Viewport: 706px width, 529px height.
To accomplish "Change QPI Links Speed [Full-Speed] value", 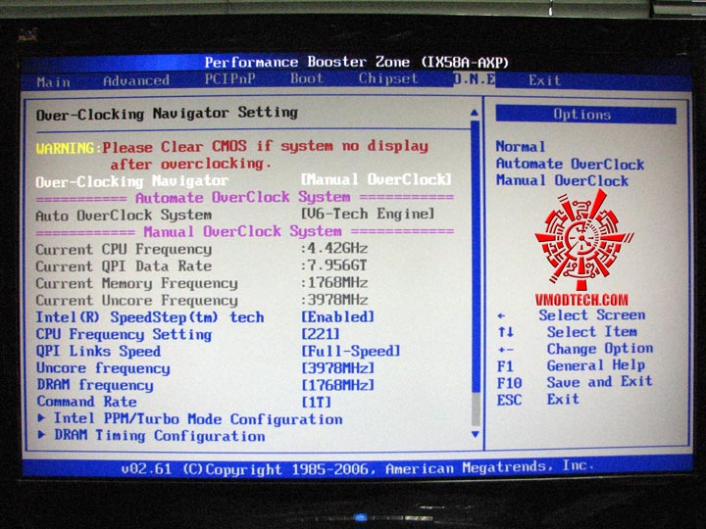I will coord(351,351).
